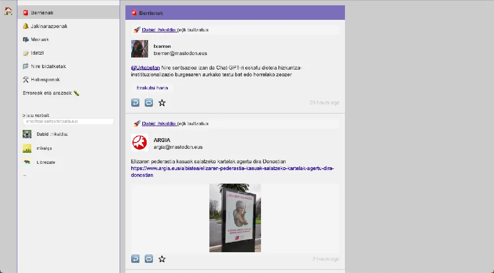Open the poster photo thumbnail in ARGIA post
This screenshot has width=494, height=273.
235,217
